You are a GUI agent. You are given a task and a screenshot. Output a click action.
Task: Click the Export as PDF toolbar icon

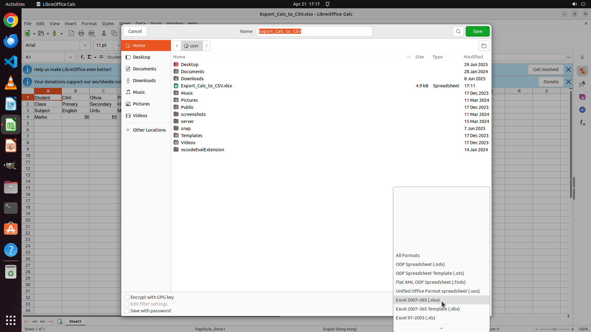[71, 33]
